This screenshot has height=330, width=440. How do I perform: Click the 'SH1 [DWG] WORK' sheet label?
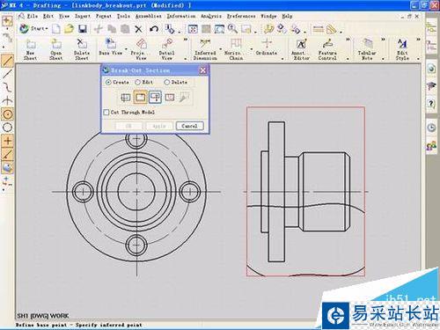click(x=42, y=316)
